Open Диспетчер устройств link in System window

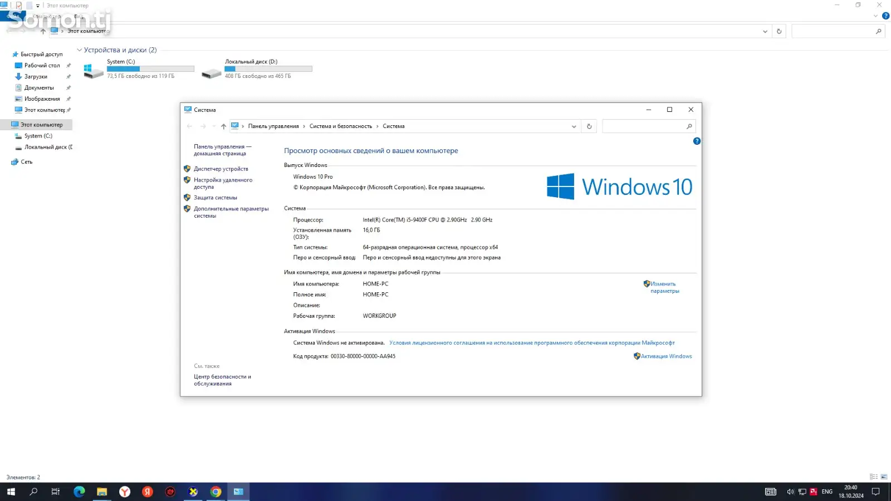[x=221, y=169]
